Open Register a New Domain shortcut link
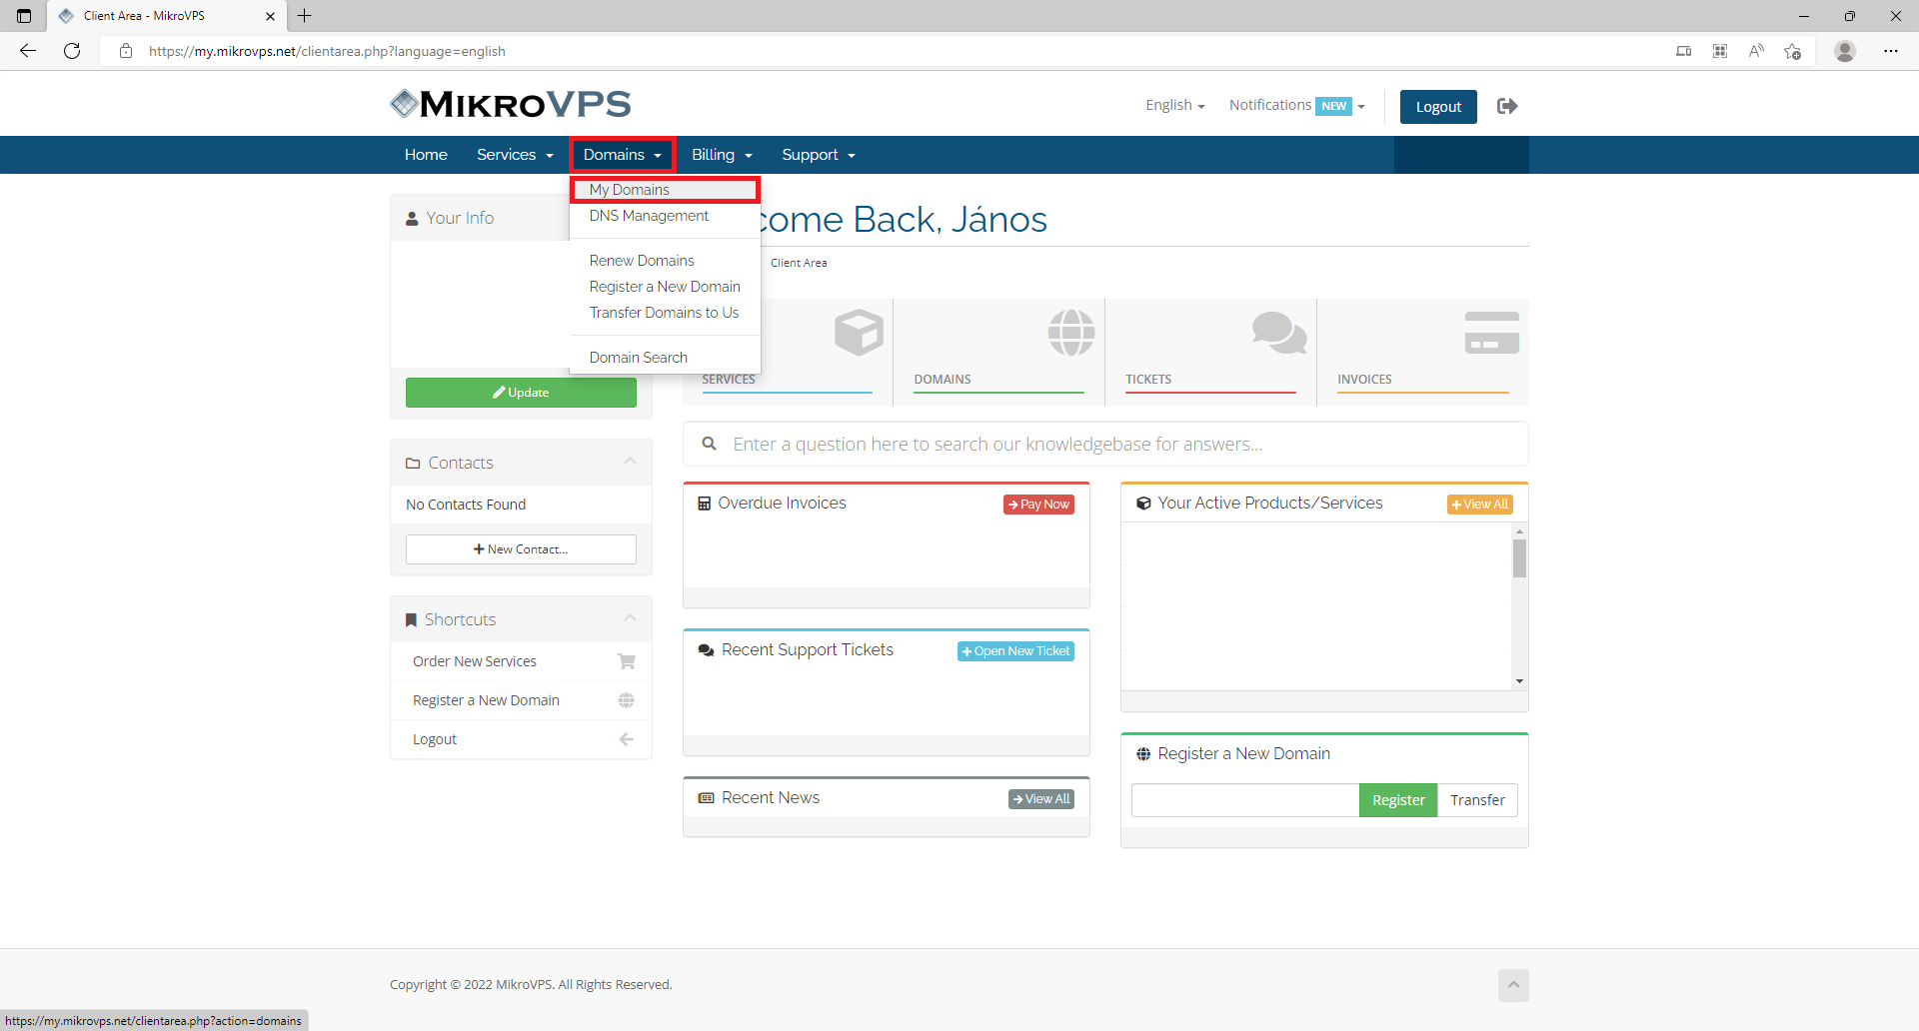The height and width of the screenshot is (1031, 1919). 486,700
